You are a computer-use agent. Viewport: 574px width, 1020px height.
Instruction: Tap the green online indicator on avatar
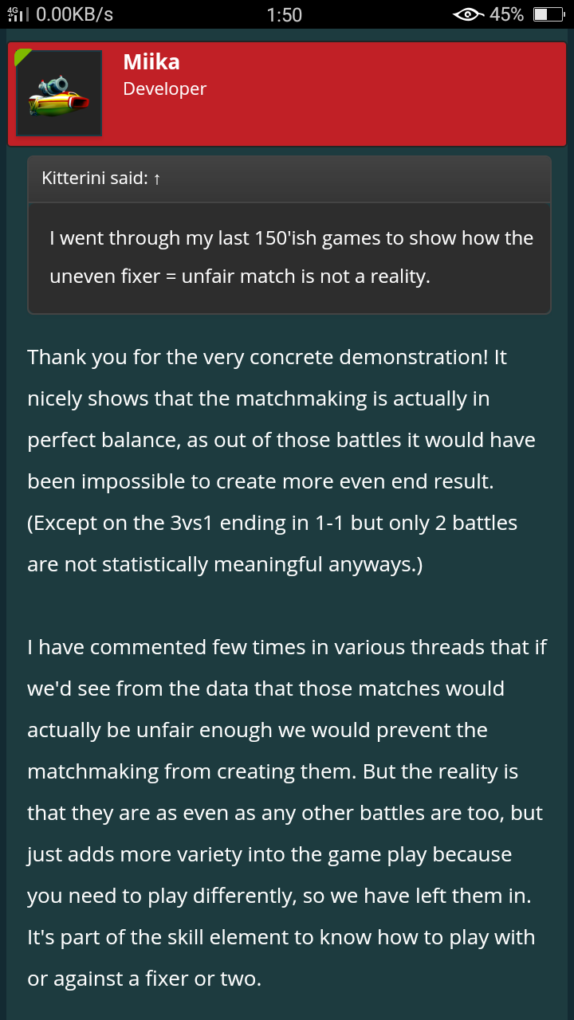pyautogui.click(x=22, y=56)
